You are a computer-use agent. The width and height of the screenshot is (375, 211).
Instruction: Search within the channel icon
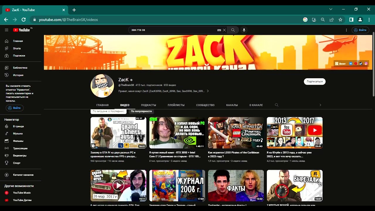coord(277,105)
